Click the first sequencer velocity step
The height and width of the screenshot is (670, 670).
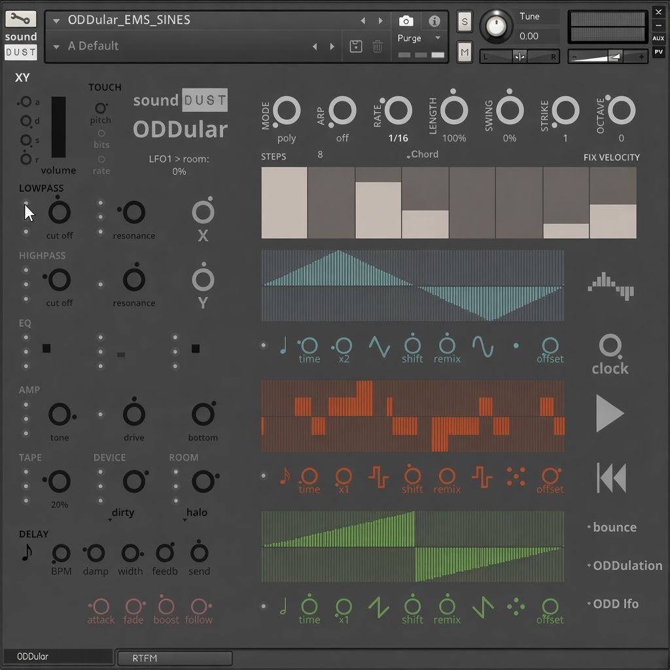(284, 203)
